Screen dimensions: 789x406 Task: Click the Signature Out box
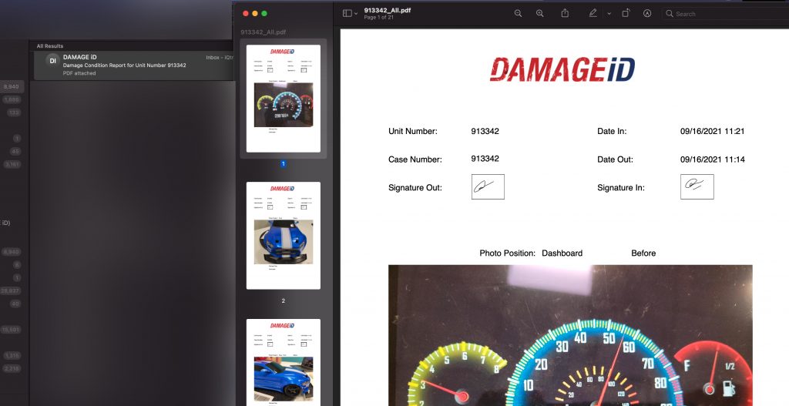pyautogui.click(x=488, y=186)
